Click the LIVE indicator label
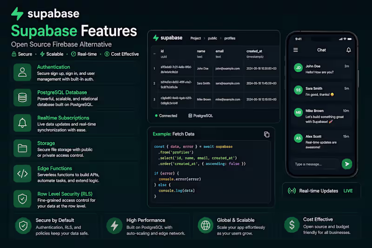 point(348,191)
